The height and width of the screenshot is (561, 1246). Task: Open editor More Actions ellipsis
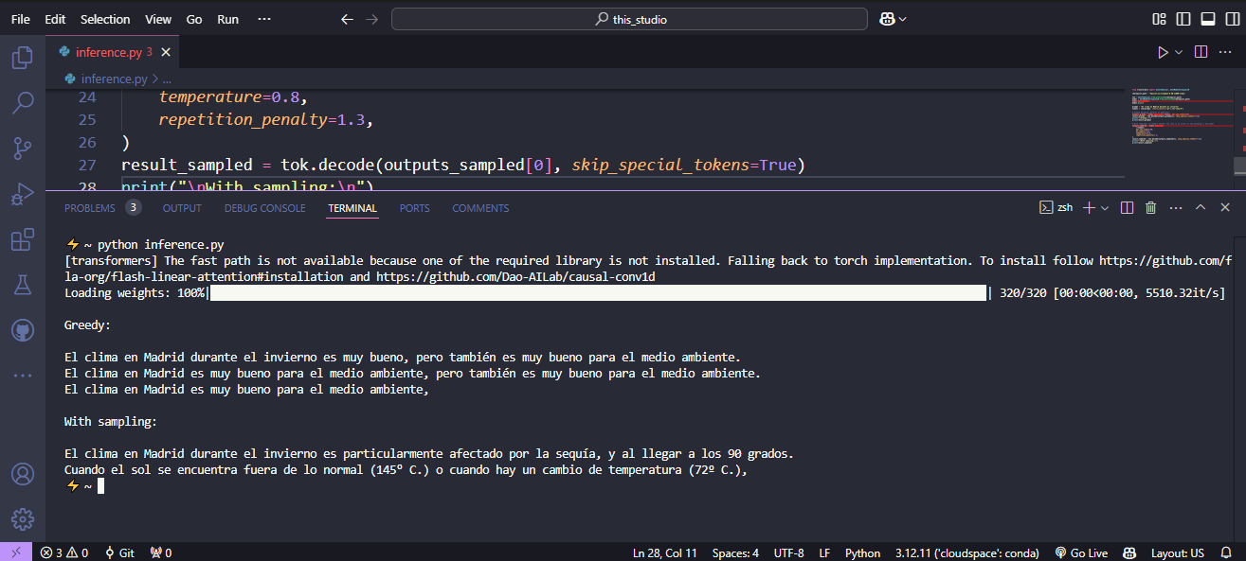tap(1225, 52)
